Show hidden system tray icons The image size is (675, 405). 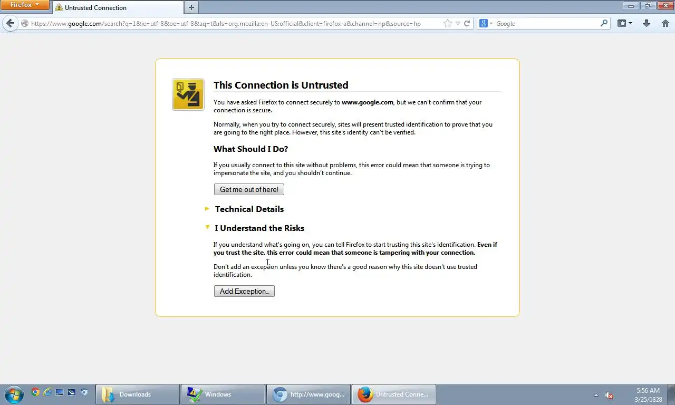pyautogui.click(x=596, y=395)
